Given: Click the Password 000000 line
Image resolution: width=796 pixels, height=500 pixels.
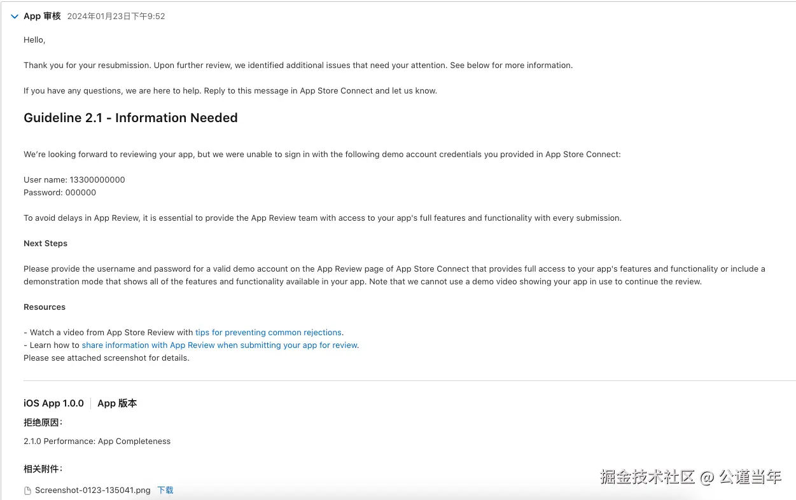Looking at the screenshot, I should click(x=60, y=192).
